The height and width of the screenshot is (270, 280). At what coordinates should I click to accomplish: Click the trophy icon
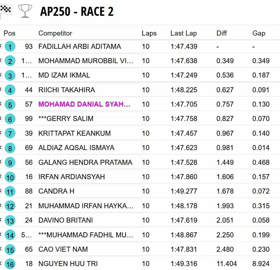pyautogui.click(x=24, y=11)
